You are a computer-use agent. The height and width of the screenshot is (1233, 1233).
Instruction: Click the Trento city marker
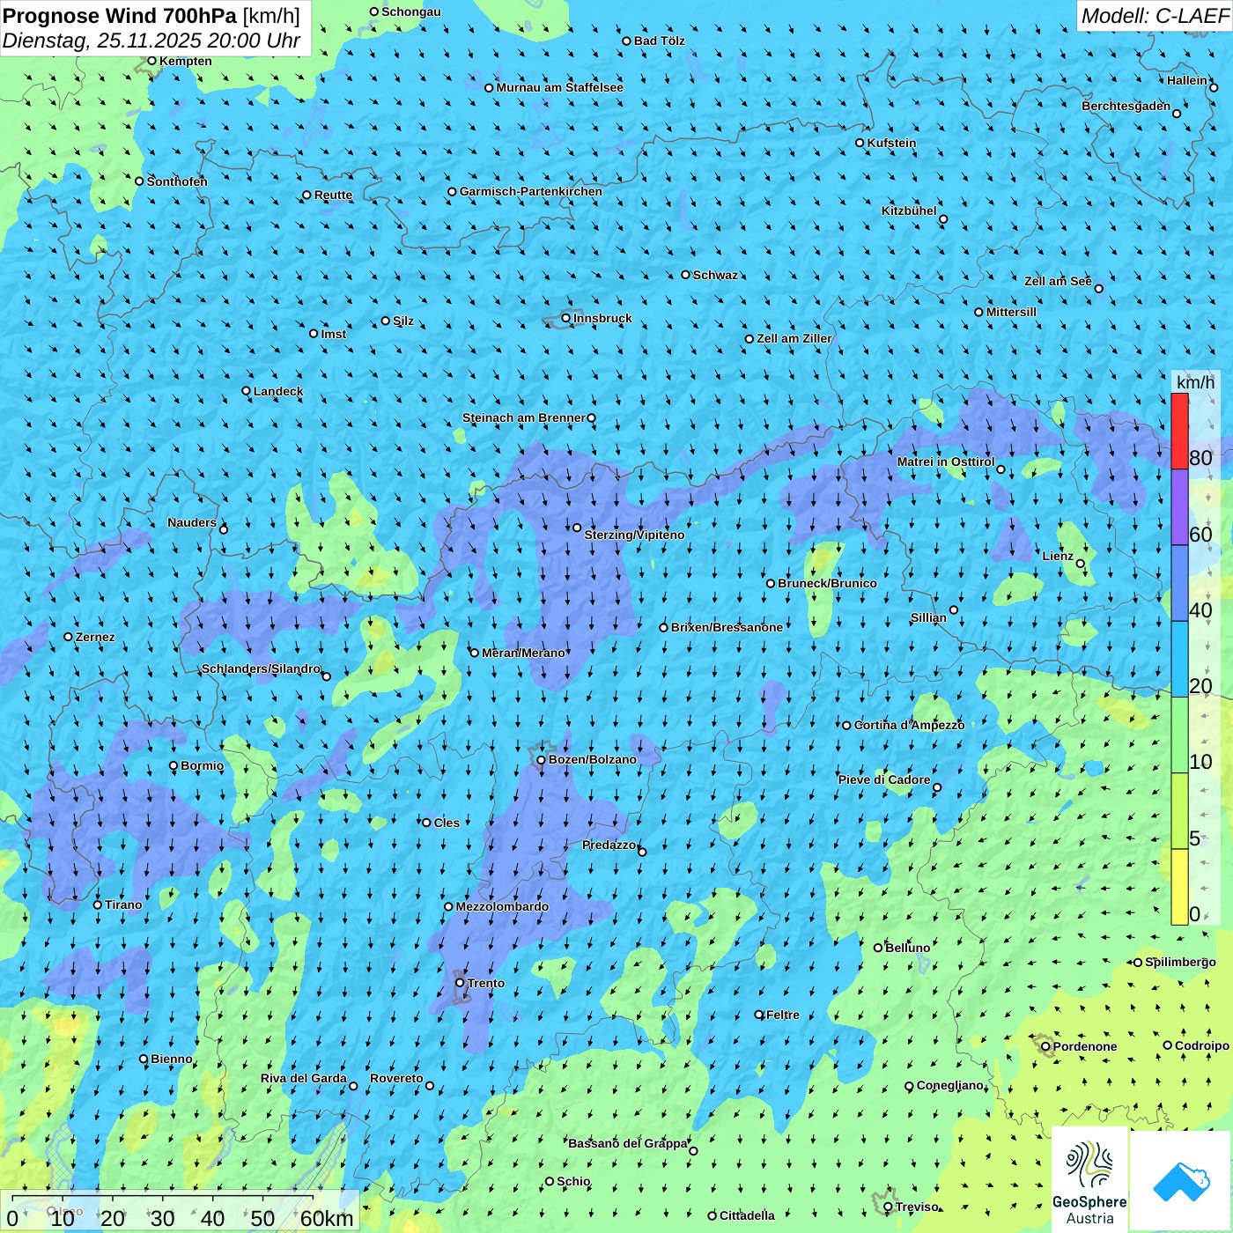[x=460, y=983]
